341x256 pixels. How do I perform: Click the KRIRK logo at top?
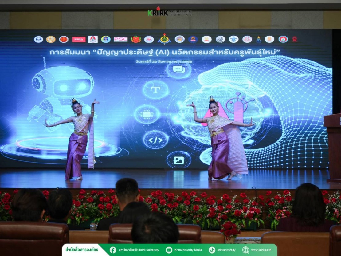158,12
